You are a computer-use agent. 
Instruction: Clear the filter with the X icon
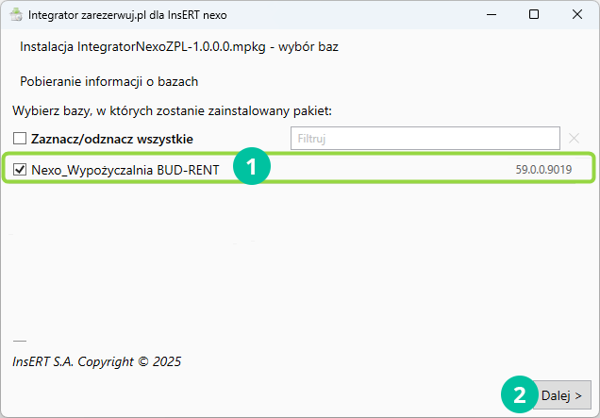click(575, 139)
